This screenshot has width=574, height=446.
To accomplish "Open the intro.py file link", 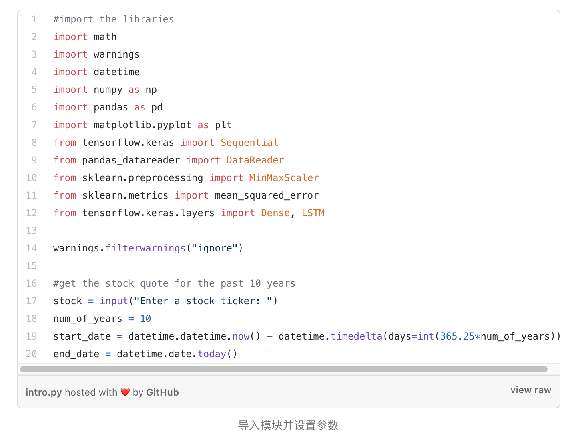I will [x=44, y=392].
